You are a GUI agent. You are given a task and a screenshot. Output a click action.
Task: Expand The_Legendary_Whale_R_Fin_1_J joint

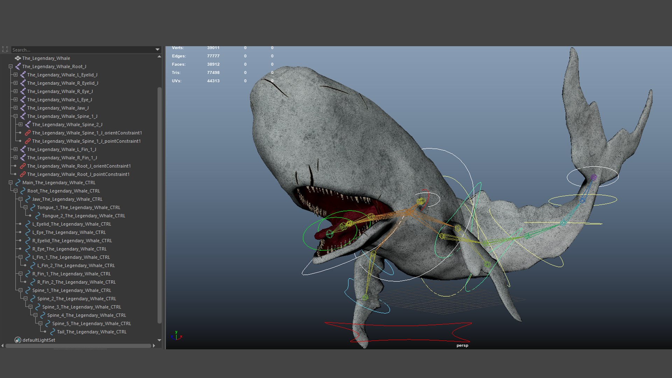pyautogui.click(x=15, y=158)
